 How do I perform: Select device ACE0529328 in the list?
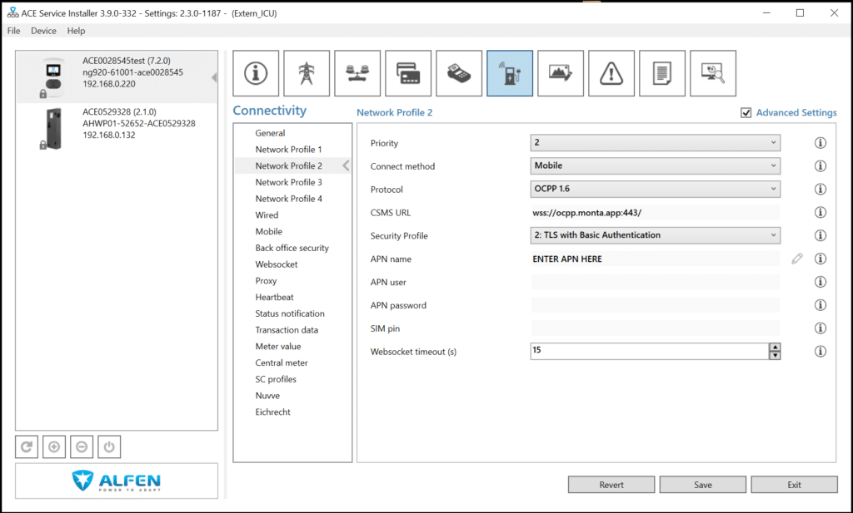117,129
